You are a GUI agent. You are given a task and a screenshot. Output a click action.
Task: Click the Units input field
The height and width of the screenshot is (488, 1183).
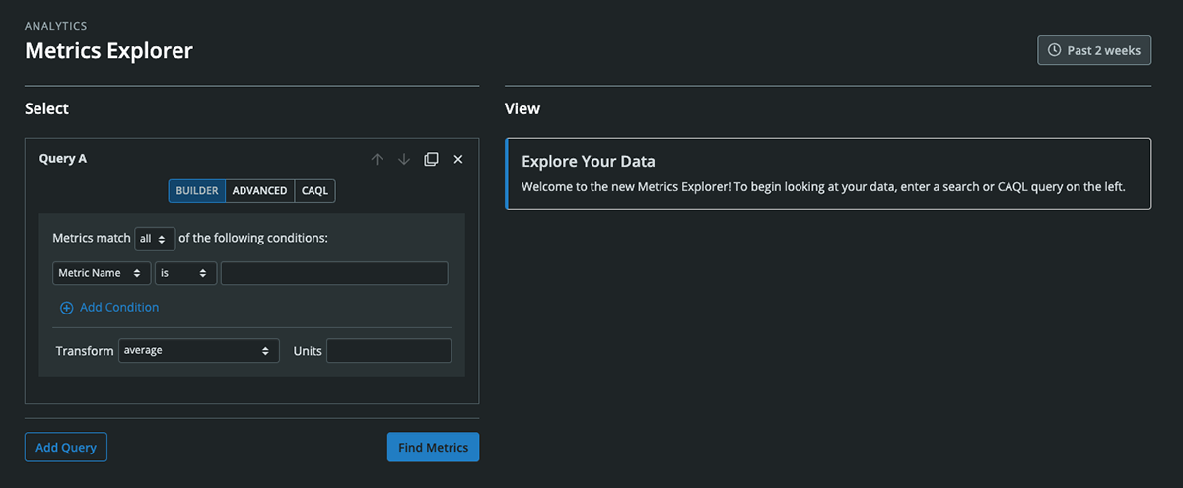pyautogui.click(x=388, y=351)
